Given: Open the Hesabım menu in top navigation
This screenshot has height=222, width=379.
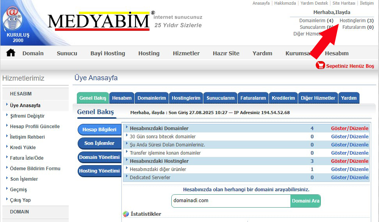Looking at the screenshot, I should [336, 53].
